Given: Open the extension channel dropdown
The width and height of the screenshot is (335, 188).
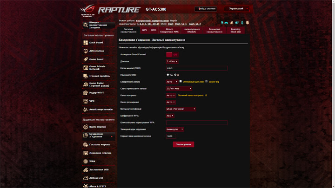Looking at the screenshot, I should click(171, 102).
